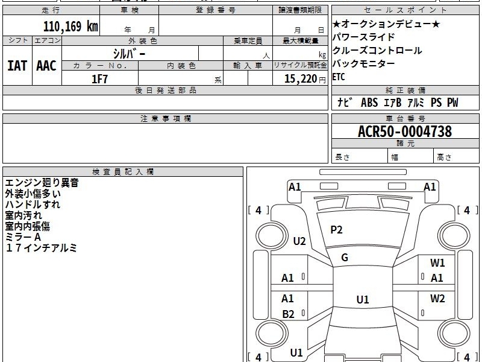Click the W1 mark on the door

point(437,262)
